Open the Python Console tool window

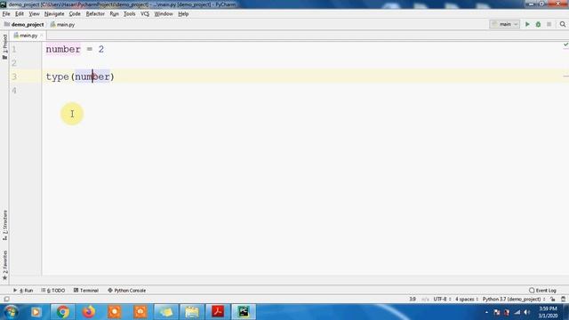[x=126, y=291]
